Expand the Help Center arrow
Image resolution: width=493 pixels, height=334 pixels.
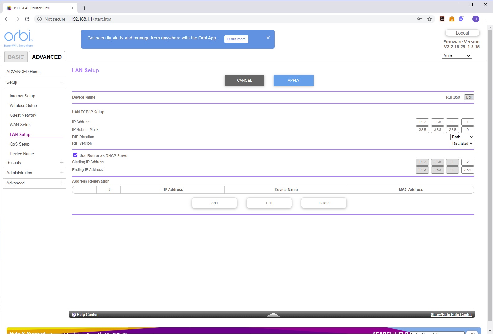point(273,315)
